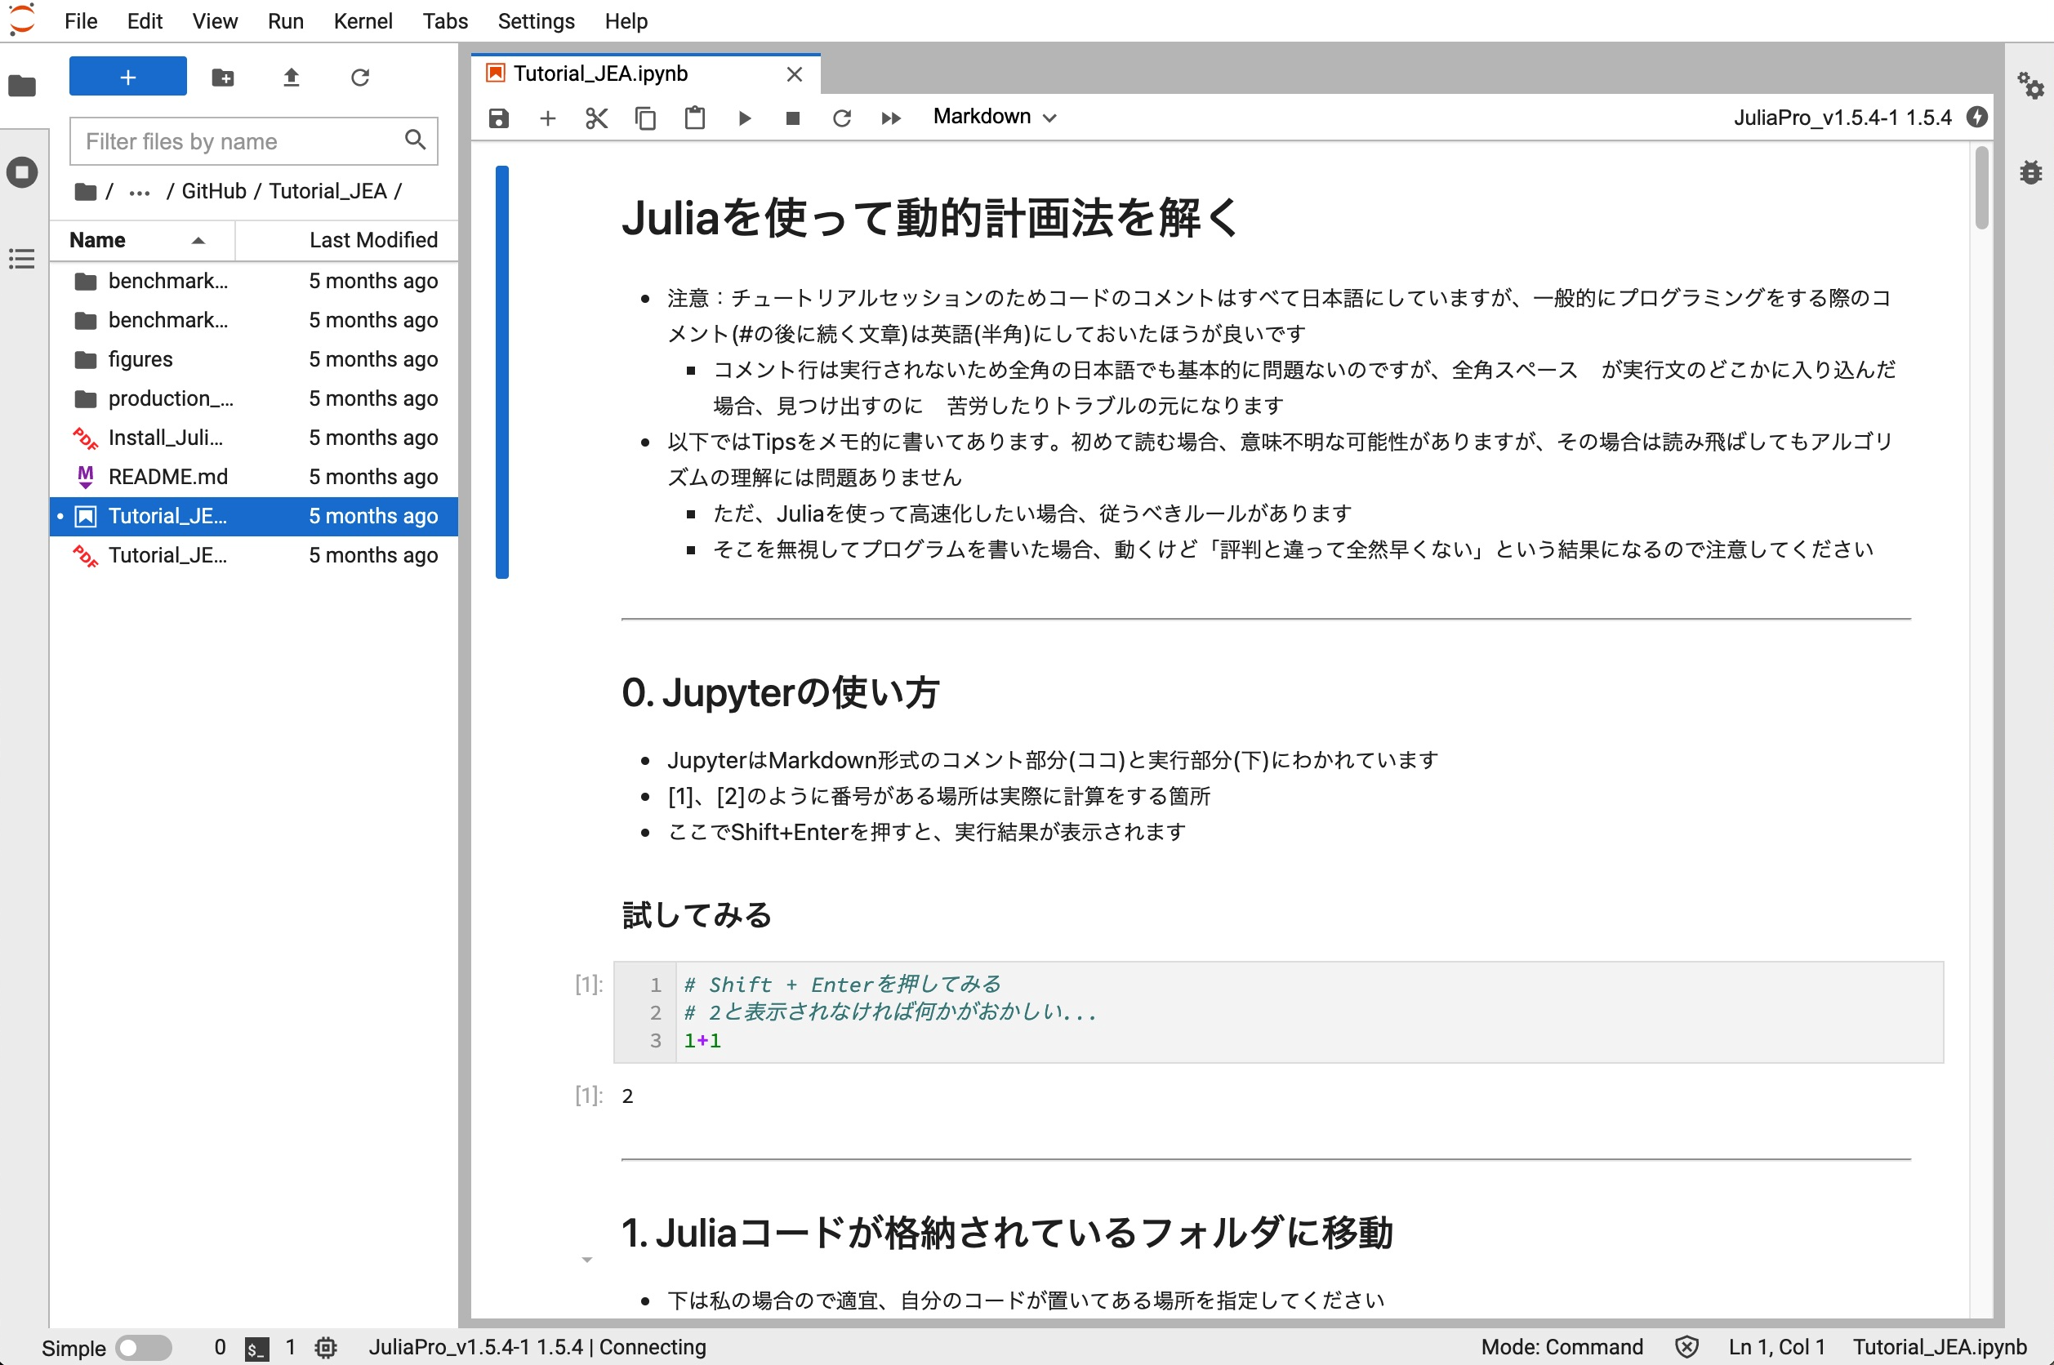Click the New Launcher plus button

[128, 77]
